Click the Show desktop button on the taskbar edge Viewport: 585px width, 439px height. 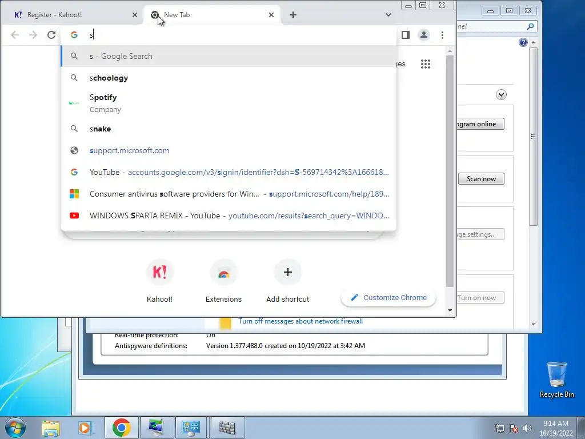coord(581,428)
